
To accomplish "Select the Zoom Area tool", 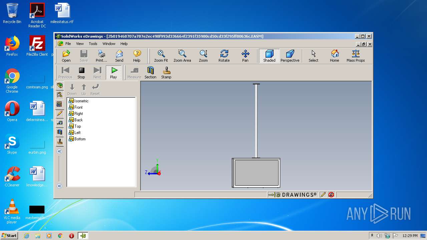I will click(182, 56).
